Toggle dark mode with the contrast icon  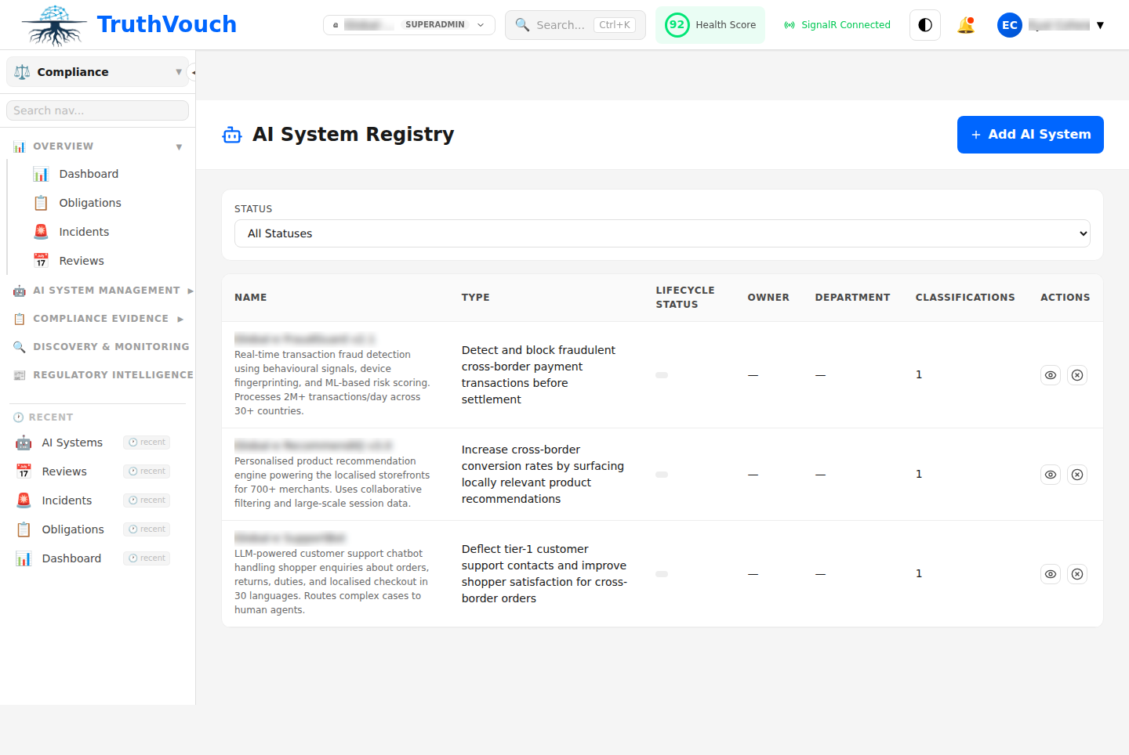click(924, 24)
